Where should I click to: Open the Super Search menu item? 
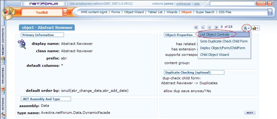pos(205,12)
